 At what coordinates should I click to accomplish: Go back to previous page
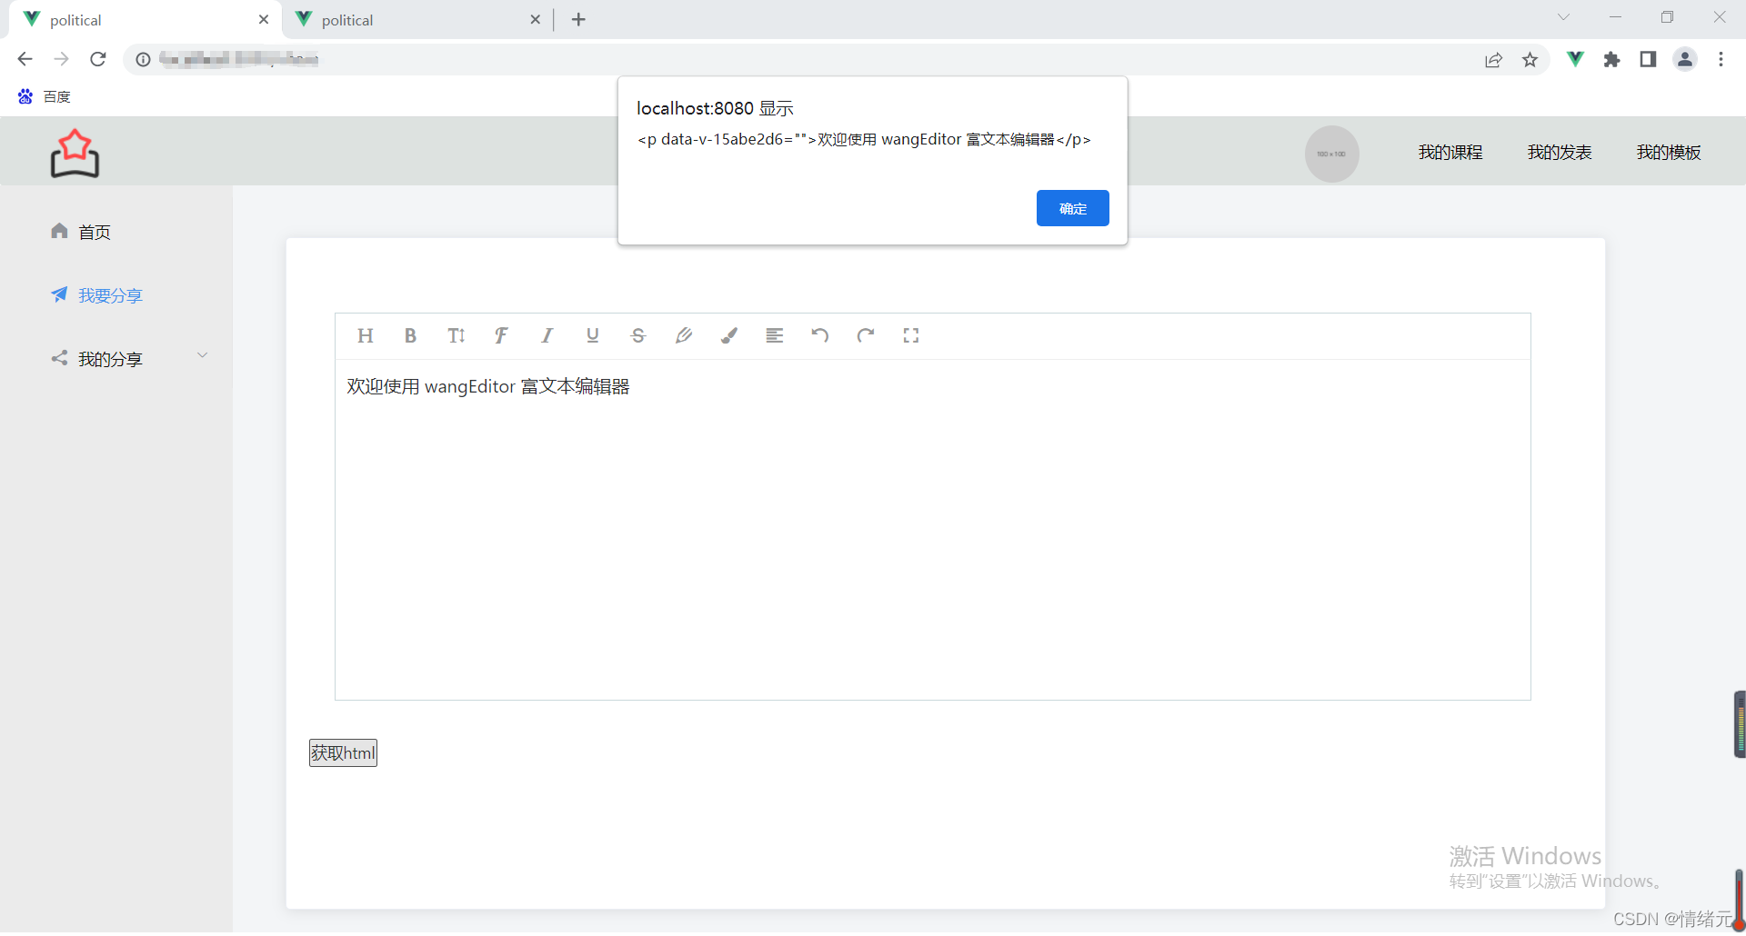25,59
